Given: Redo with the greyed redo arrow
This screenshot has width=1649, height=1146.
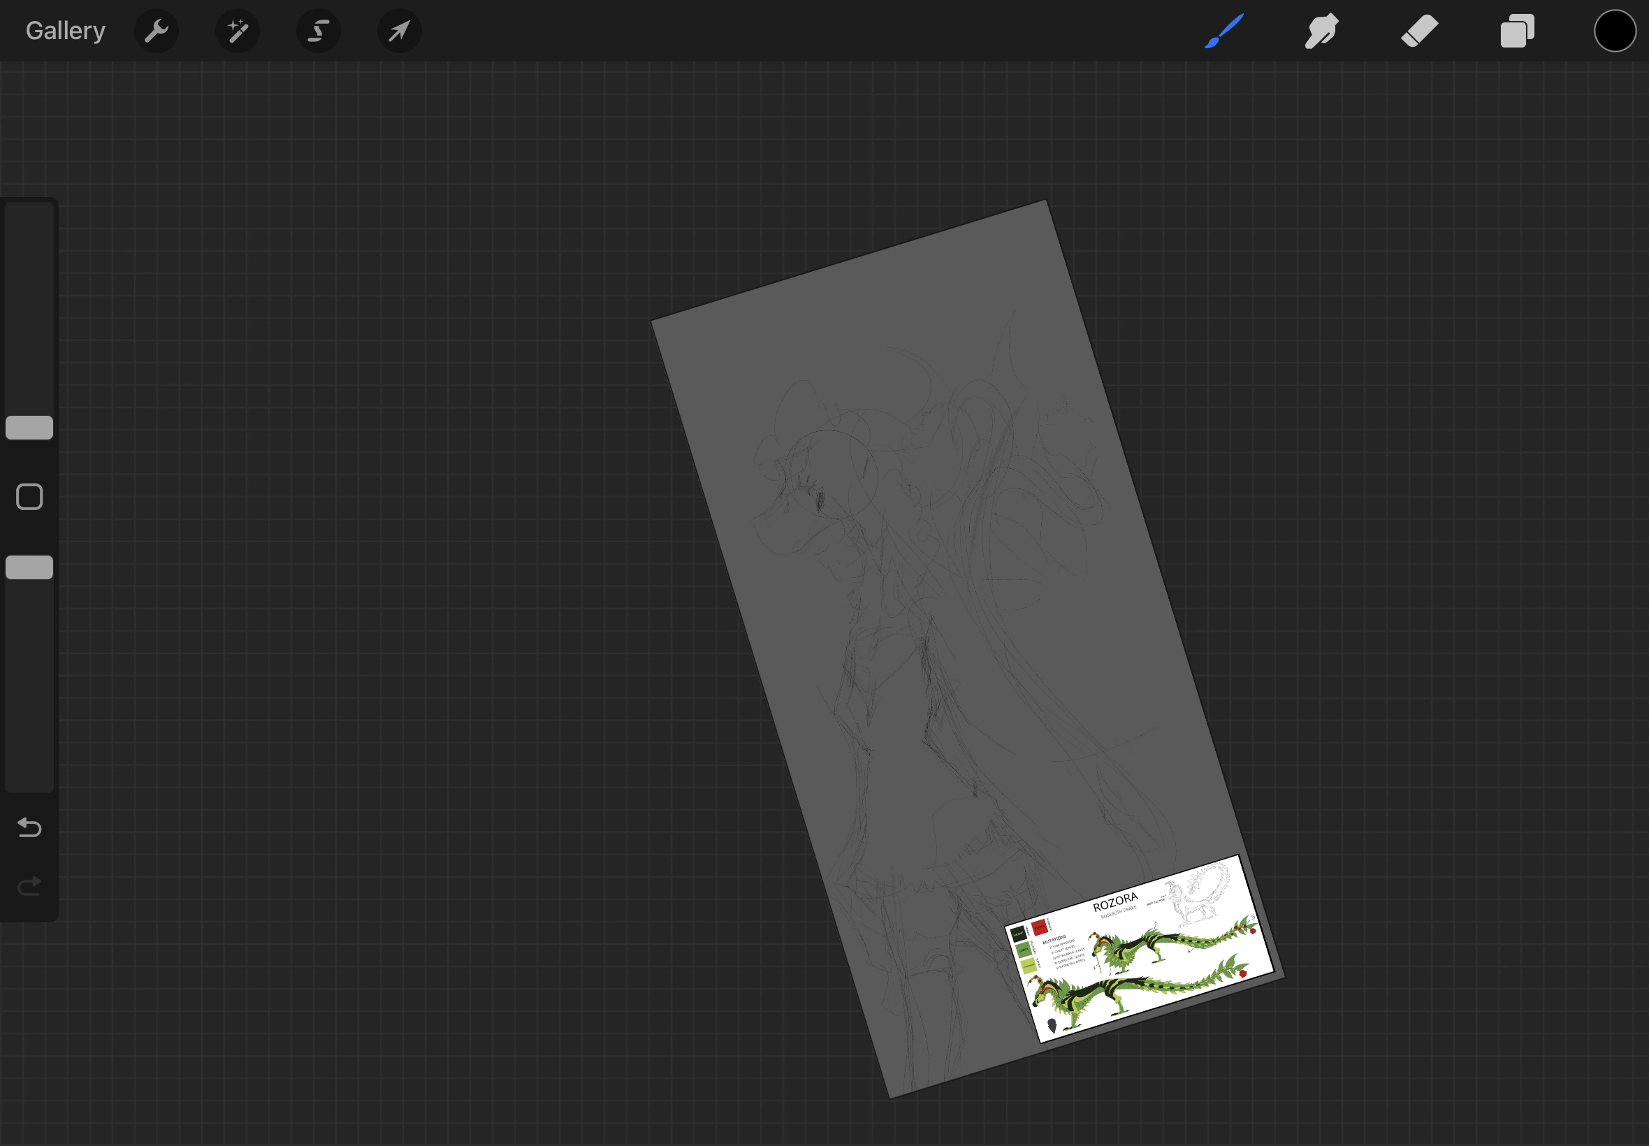Looking at the screenshot, I should point(29,887).
